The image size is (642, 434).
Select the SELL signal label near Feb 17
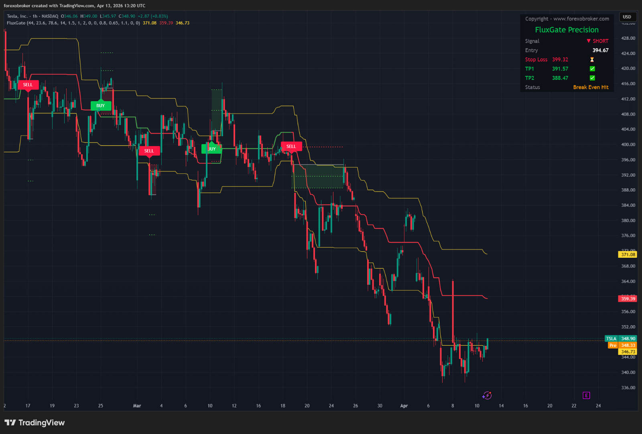(28, 85)
